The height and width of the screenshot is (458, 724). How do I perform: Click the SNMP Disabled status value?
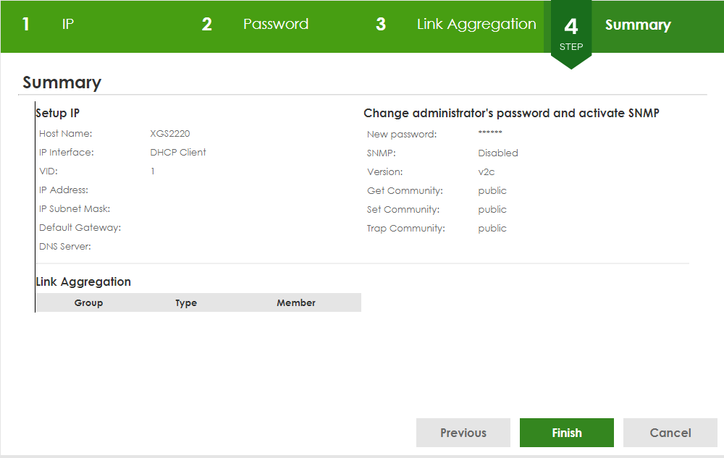[x=498, y=153]
